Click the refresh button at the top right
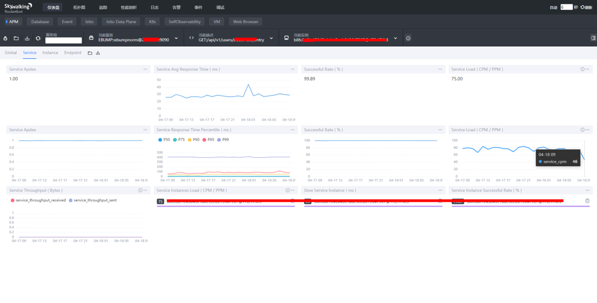Image resolution: width=597 pixels, height=303 pixels. pos(586,7)
